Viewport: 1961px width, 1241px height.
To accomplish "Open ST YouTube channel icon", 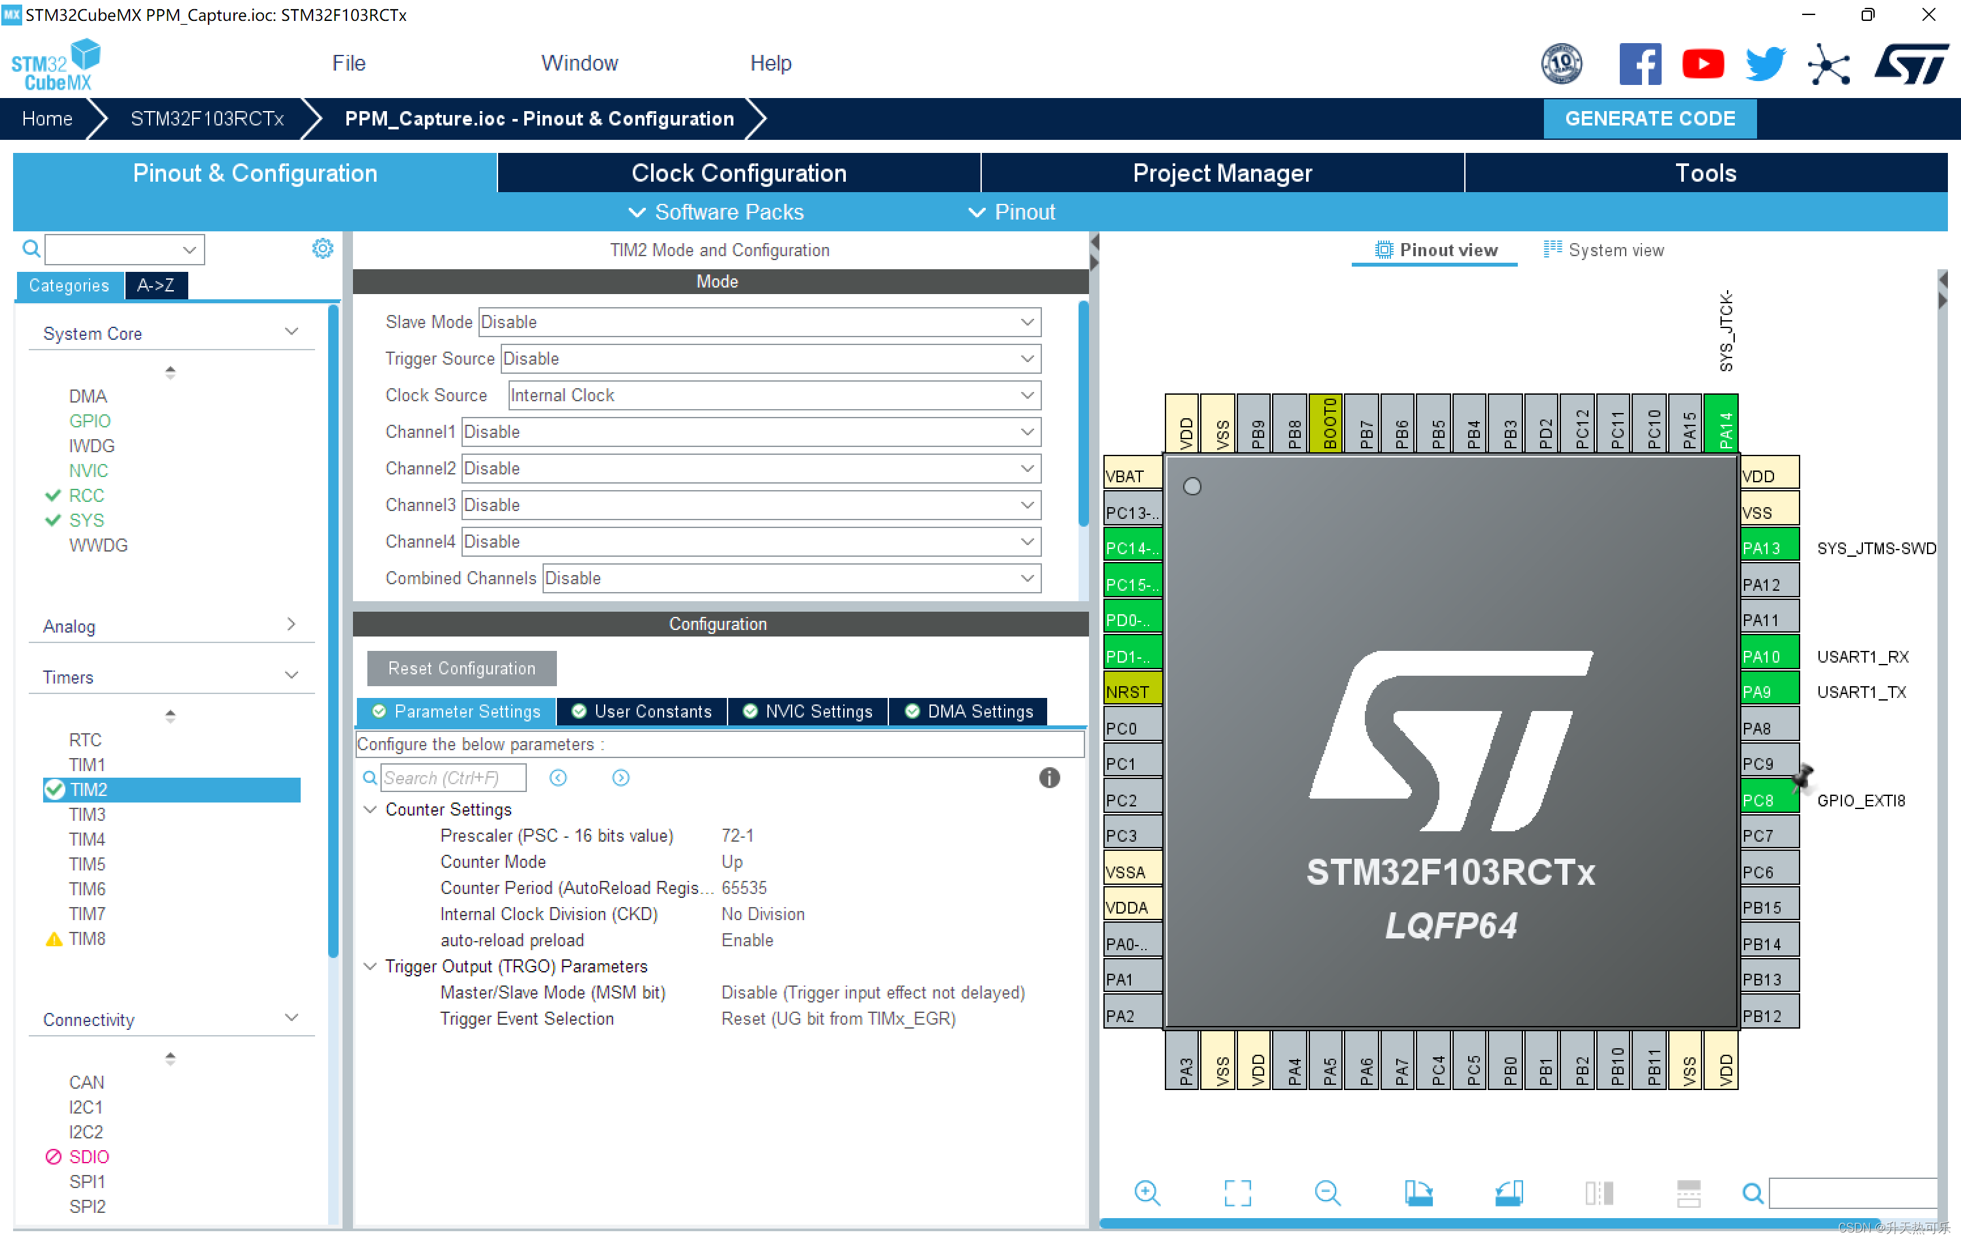I will tap(1702, 63).
